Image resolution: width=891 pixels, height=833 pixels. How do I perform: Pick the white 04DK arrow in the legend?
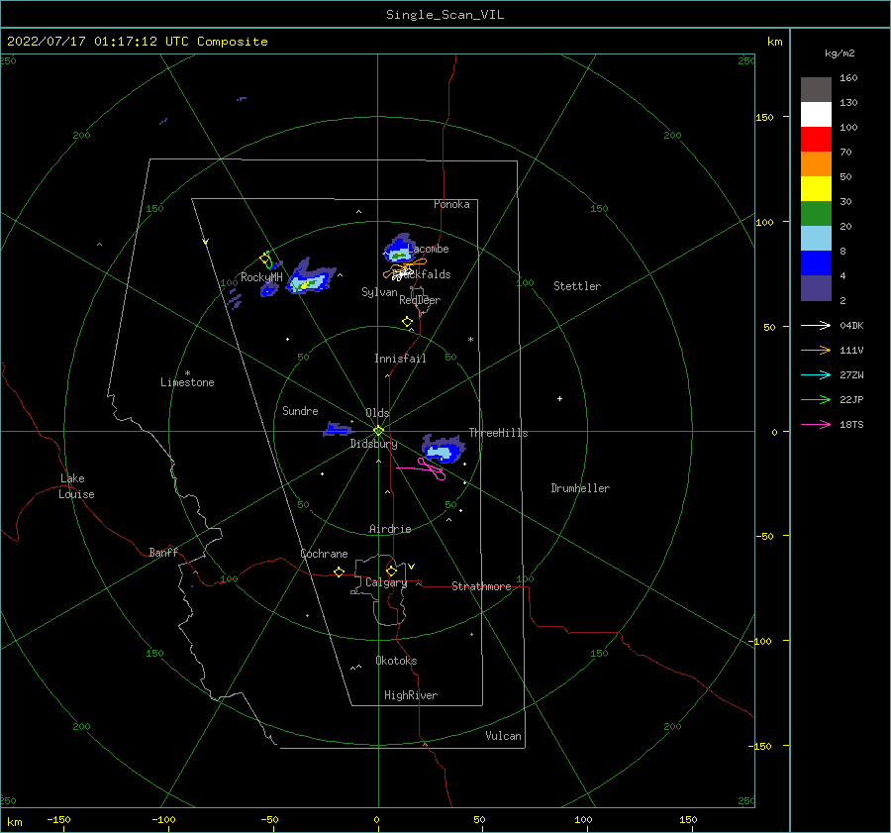(816, 325)
